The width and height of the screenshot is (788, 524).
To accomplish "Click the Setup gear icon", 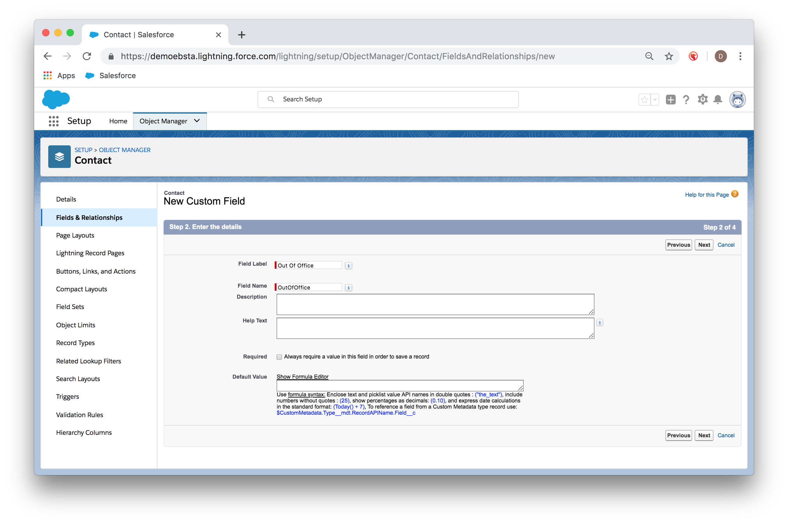I will [x=703, y=99].
